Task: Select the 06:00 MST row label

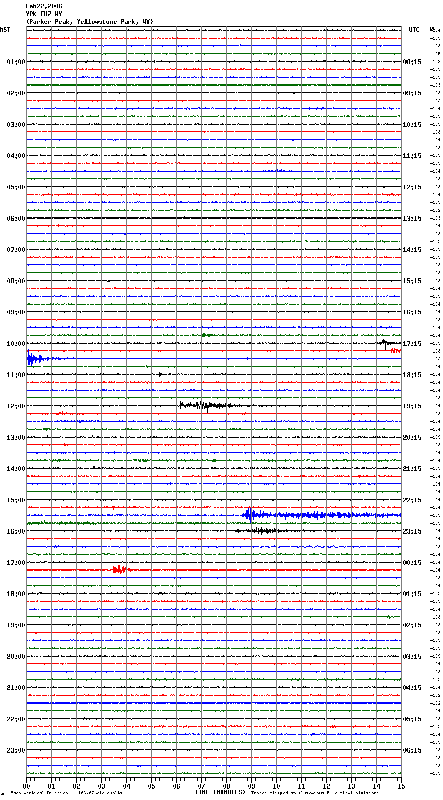Action: pyautogui.click(x=16, y=219)
